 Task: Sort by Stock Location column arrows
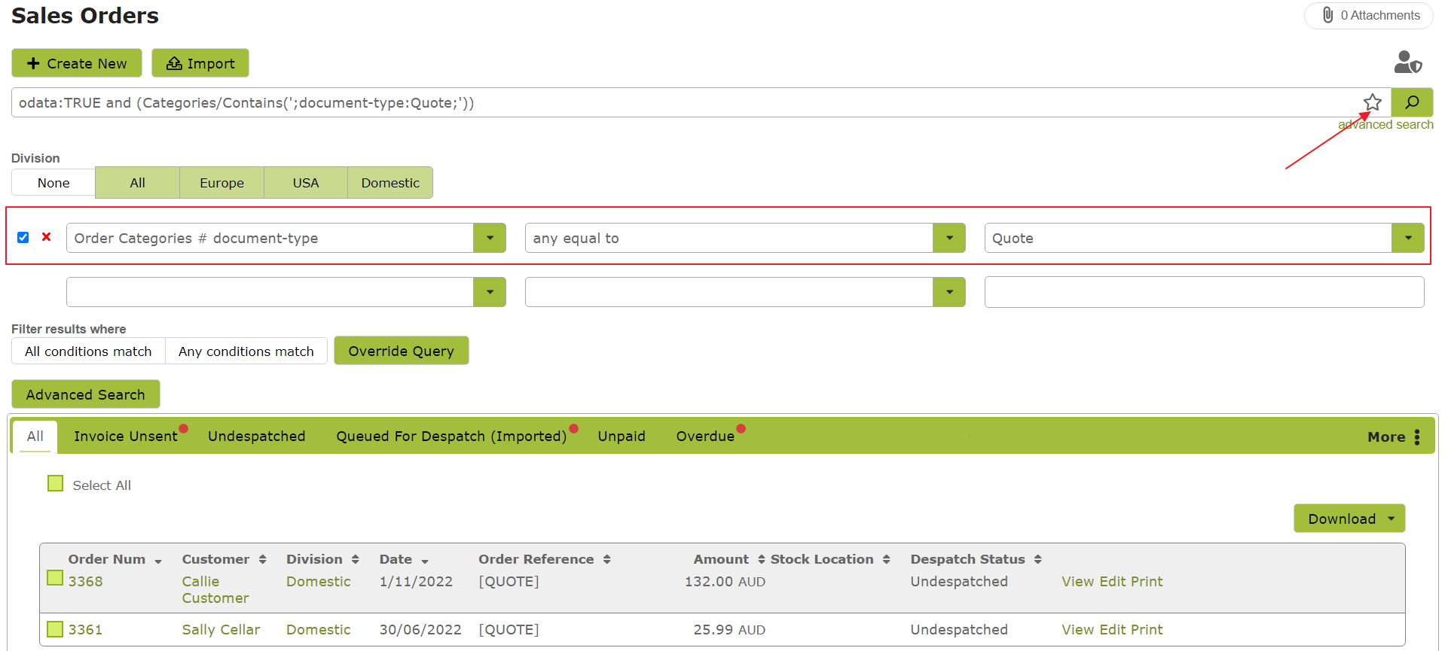coord(886,559)
